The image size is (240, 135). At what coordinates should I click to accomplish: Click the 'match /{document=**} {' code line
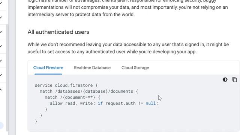click(x=72, y=97)
